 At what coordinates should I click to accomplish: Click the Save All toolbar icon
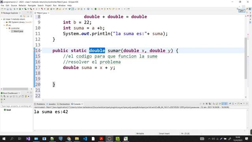[x=11, y=9]
